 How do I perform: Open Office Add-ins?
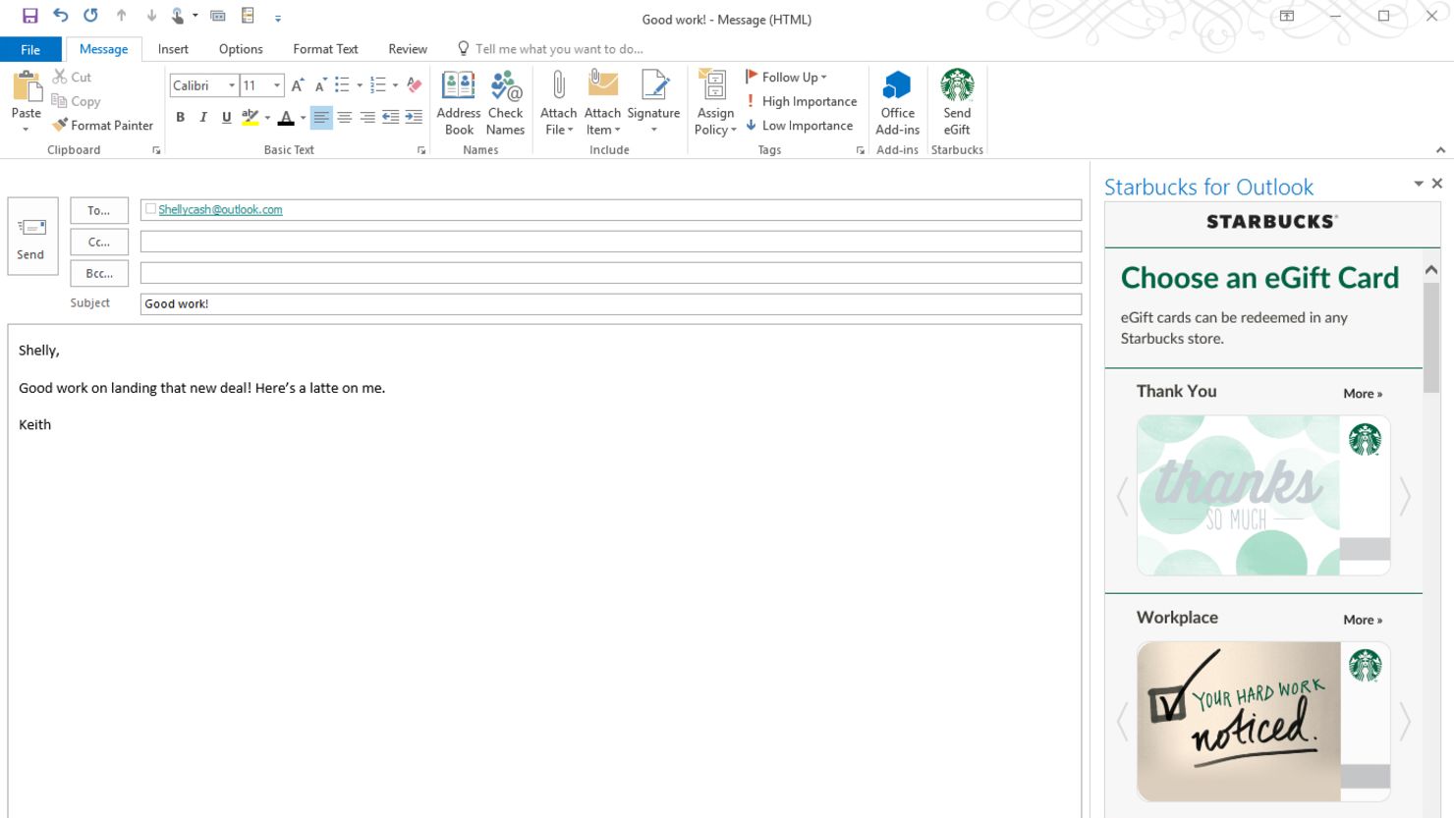point(897,102)
